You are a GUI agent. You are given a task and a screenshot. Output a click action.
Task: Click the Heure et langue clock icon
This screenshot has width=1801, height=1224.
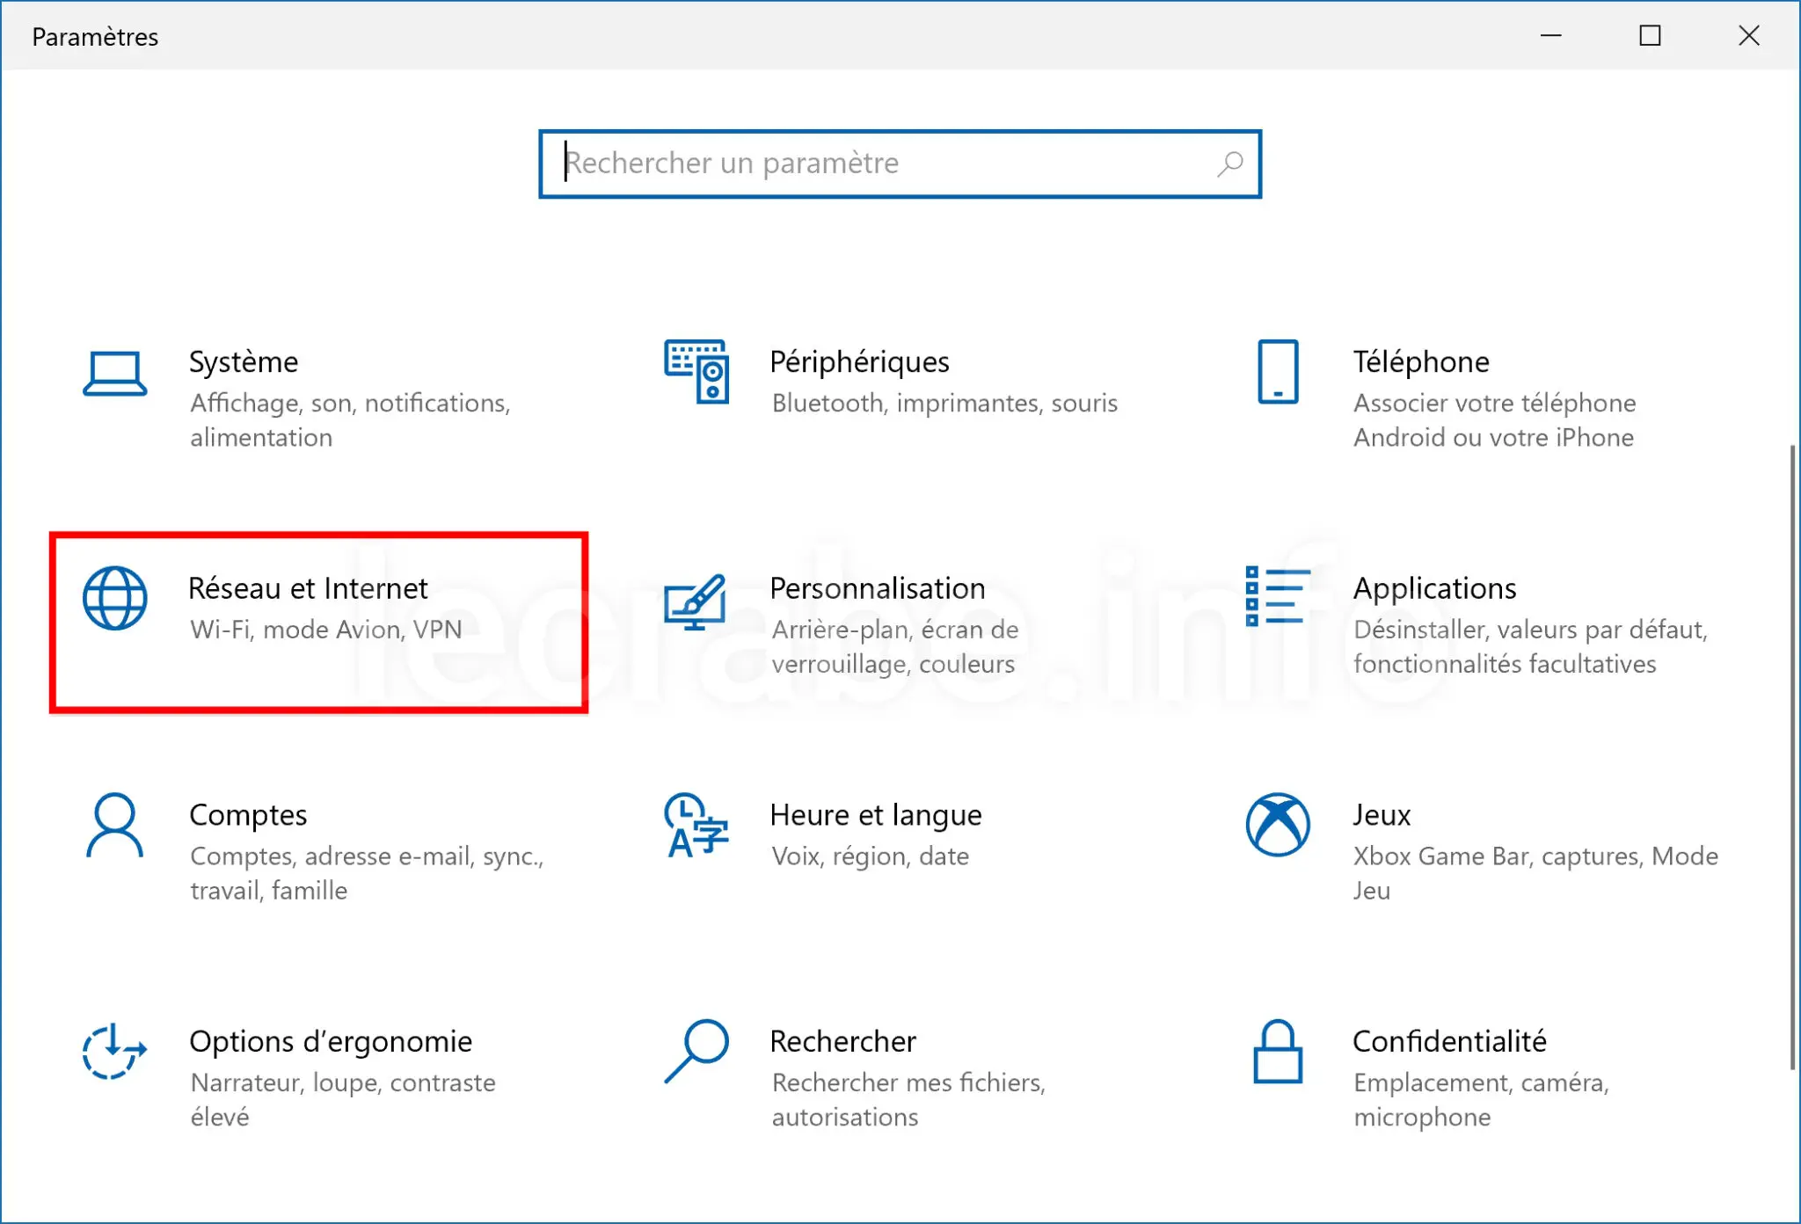point(694,827)
